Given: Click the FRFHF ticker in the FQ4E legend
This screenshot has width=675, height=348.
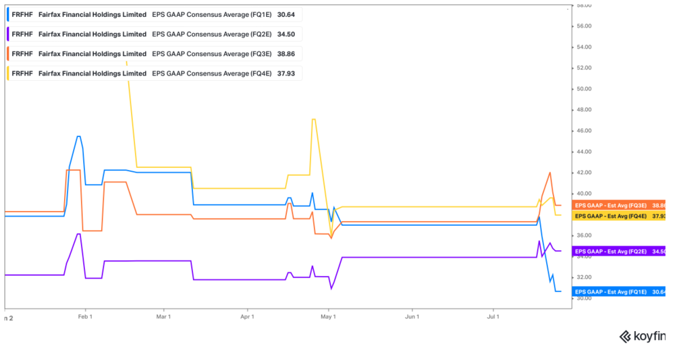Looking at the screenshot, I should pos(22,74).
